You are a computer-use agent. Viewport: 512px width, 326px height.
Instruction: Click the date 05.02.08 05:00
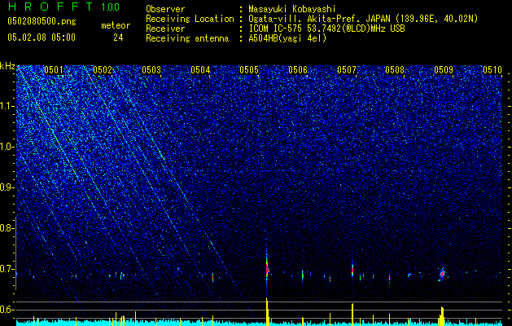[42, 37]
